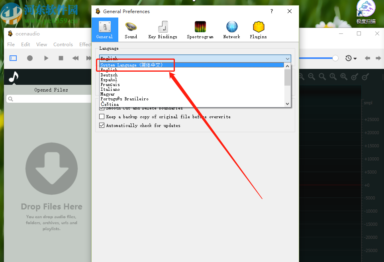
Task: Switch to the Key Bindings tab
Action: [x=163, y=30]
